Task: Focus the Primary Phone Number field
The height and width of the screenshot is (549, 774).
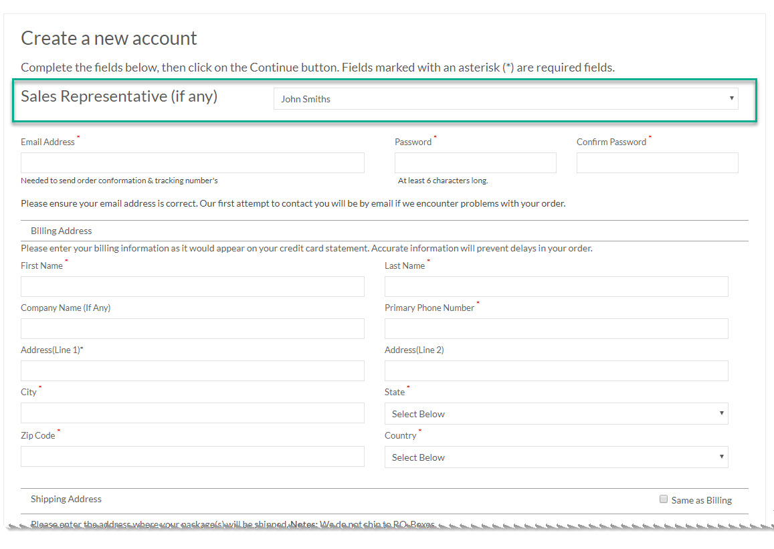Action: [556, 329]
